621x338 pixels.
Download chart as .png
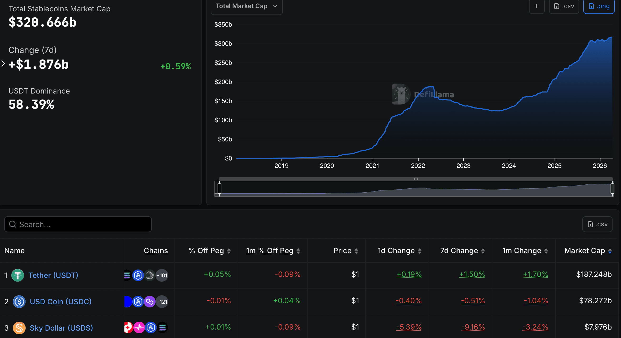click(x=599, y=6)
